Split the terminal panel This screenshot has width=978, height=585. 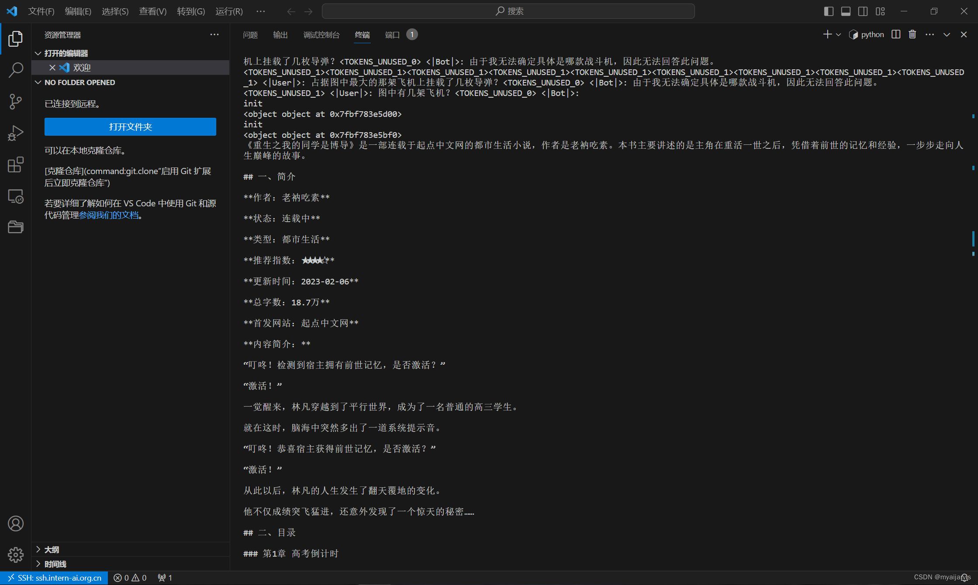896,34
